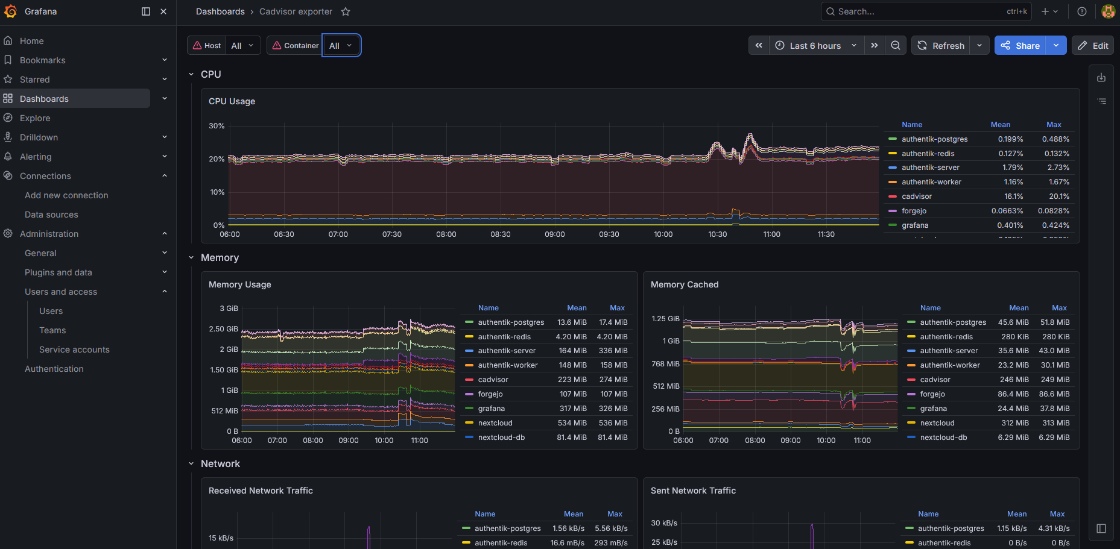Click the search input field
The height and width of the screenshot is (549, 1120).
926,11
